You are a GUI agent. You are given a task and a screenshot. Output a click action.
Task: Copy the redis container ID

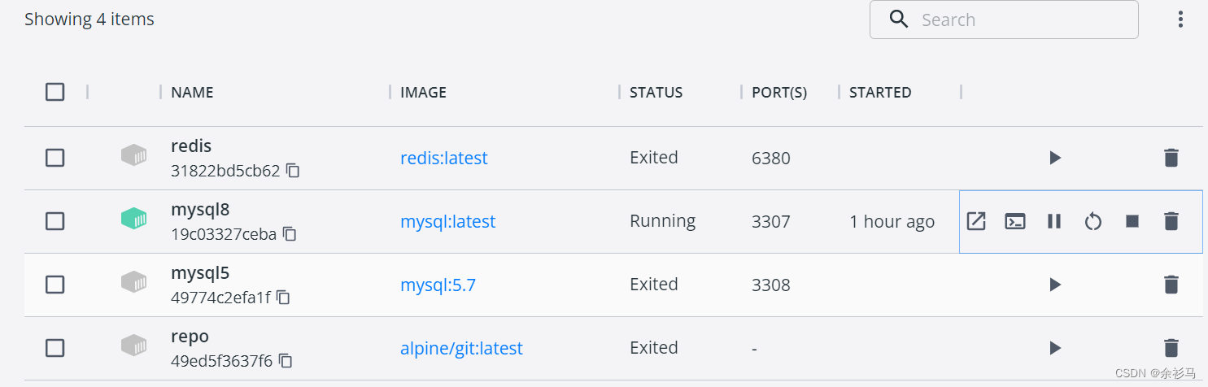click(293, 171)
